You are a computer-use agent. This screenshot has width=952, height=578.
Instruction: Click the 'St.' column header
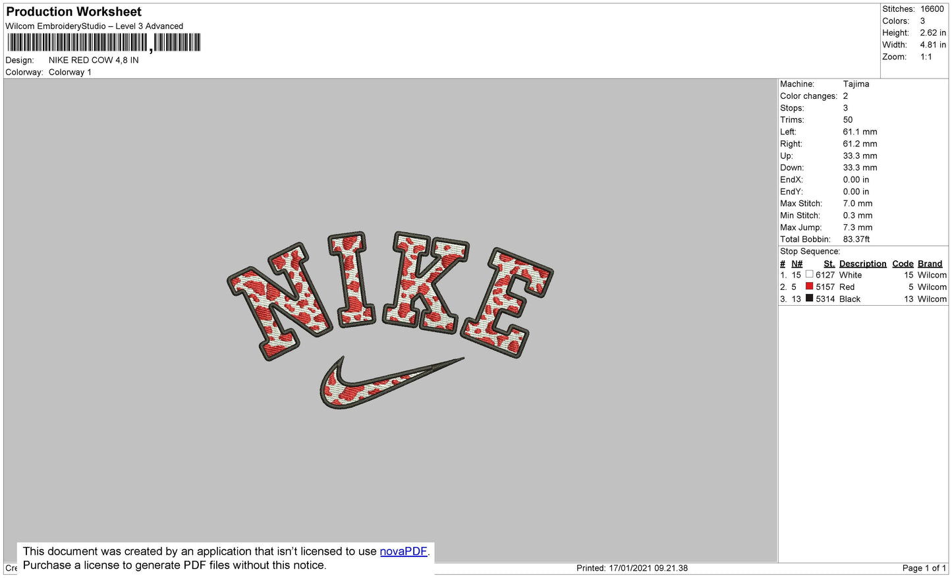point(829,264)
